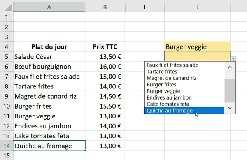
Task: Click the dropdown list scroll up arrow
Action: [x=230, y=67]
